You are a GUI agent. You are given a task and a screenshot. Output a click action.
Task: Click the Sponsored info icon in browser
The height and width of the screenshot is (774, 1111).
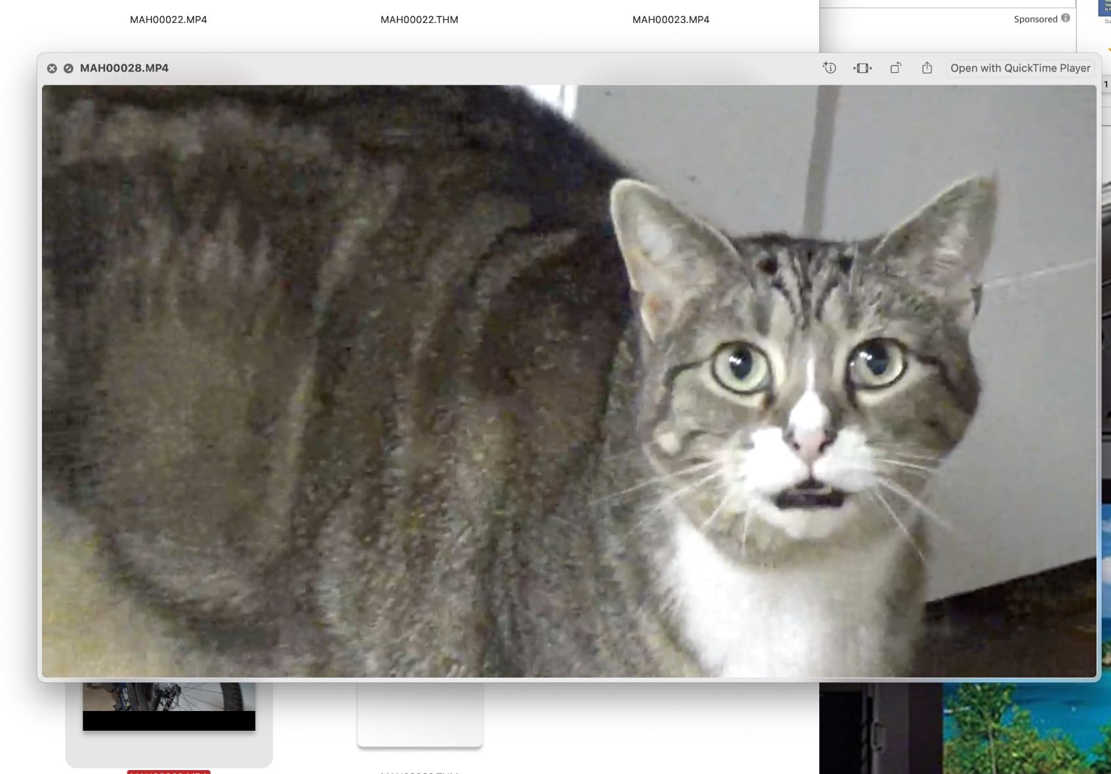[1066, 18]
